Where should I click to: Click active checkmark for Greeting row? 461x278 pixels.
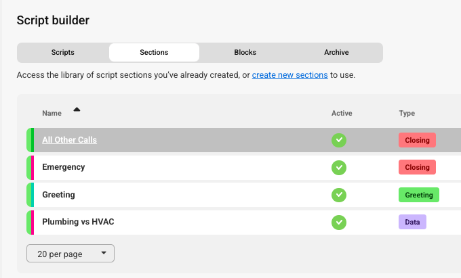pos(339,195)
